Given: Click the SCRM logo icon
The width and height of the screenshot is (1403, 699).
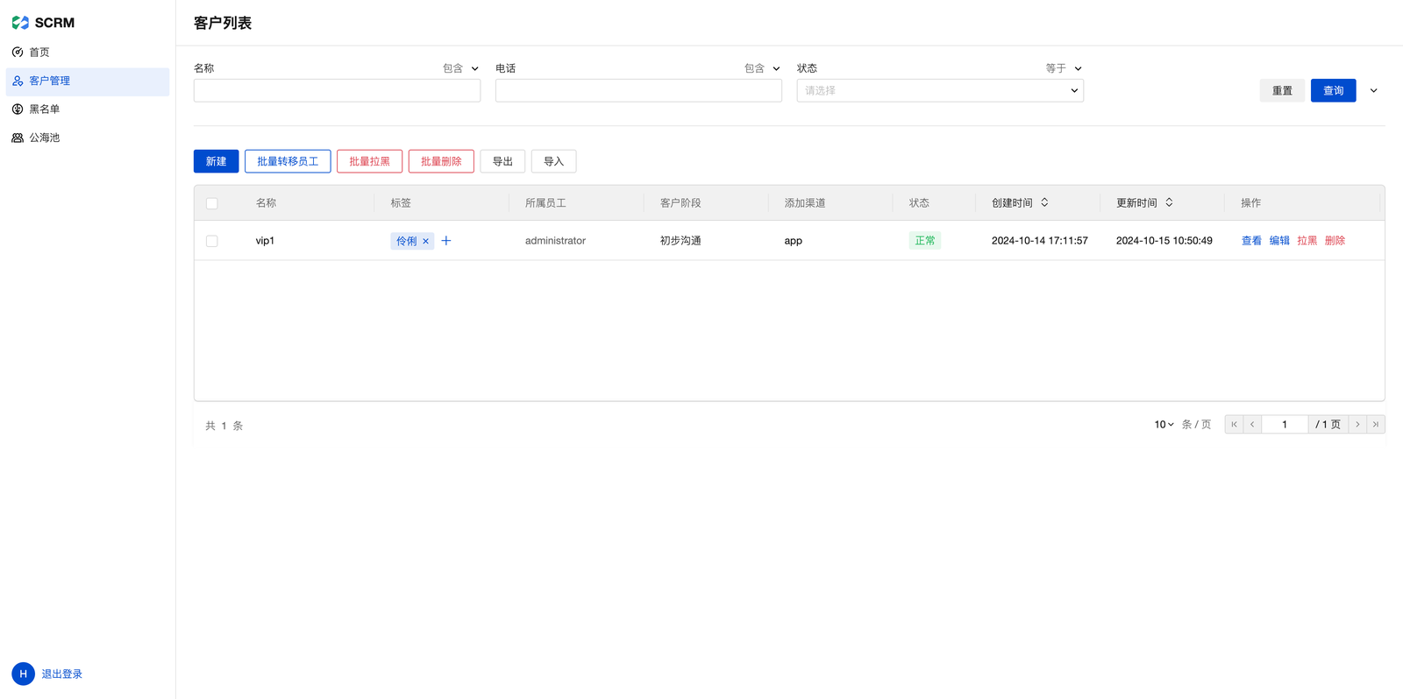Looking at the screenshot, I should point(20,23).
